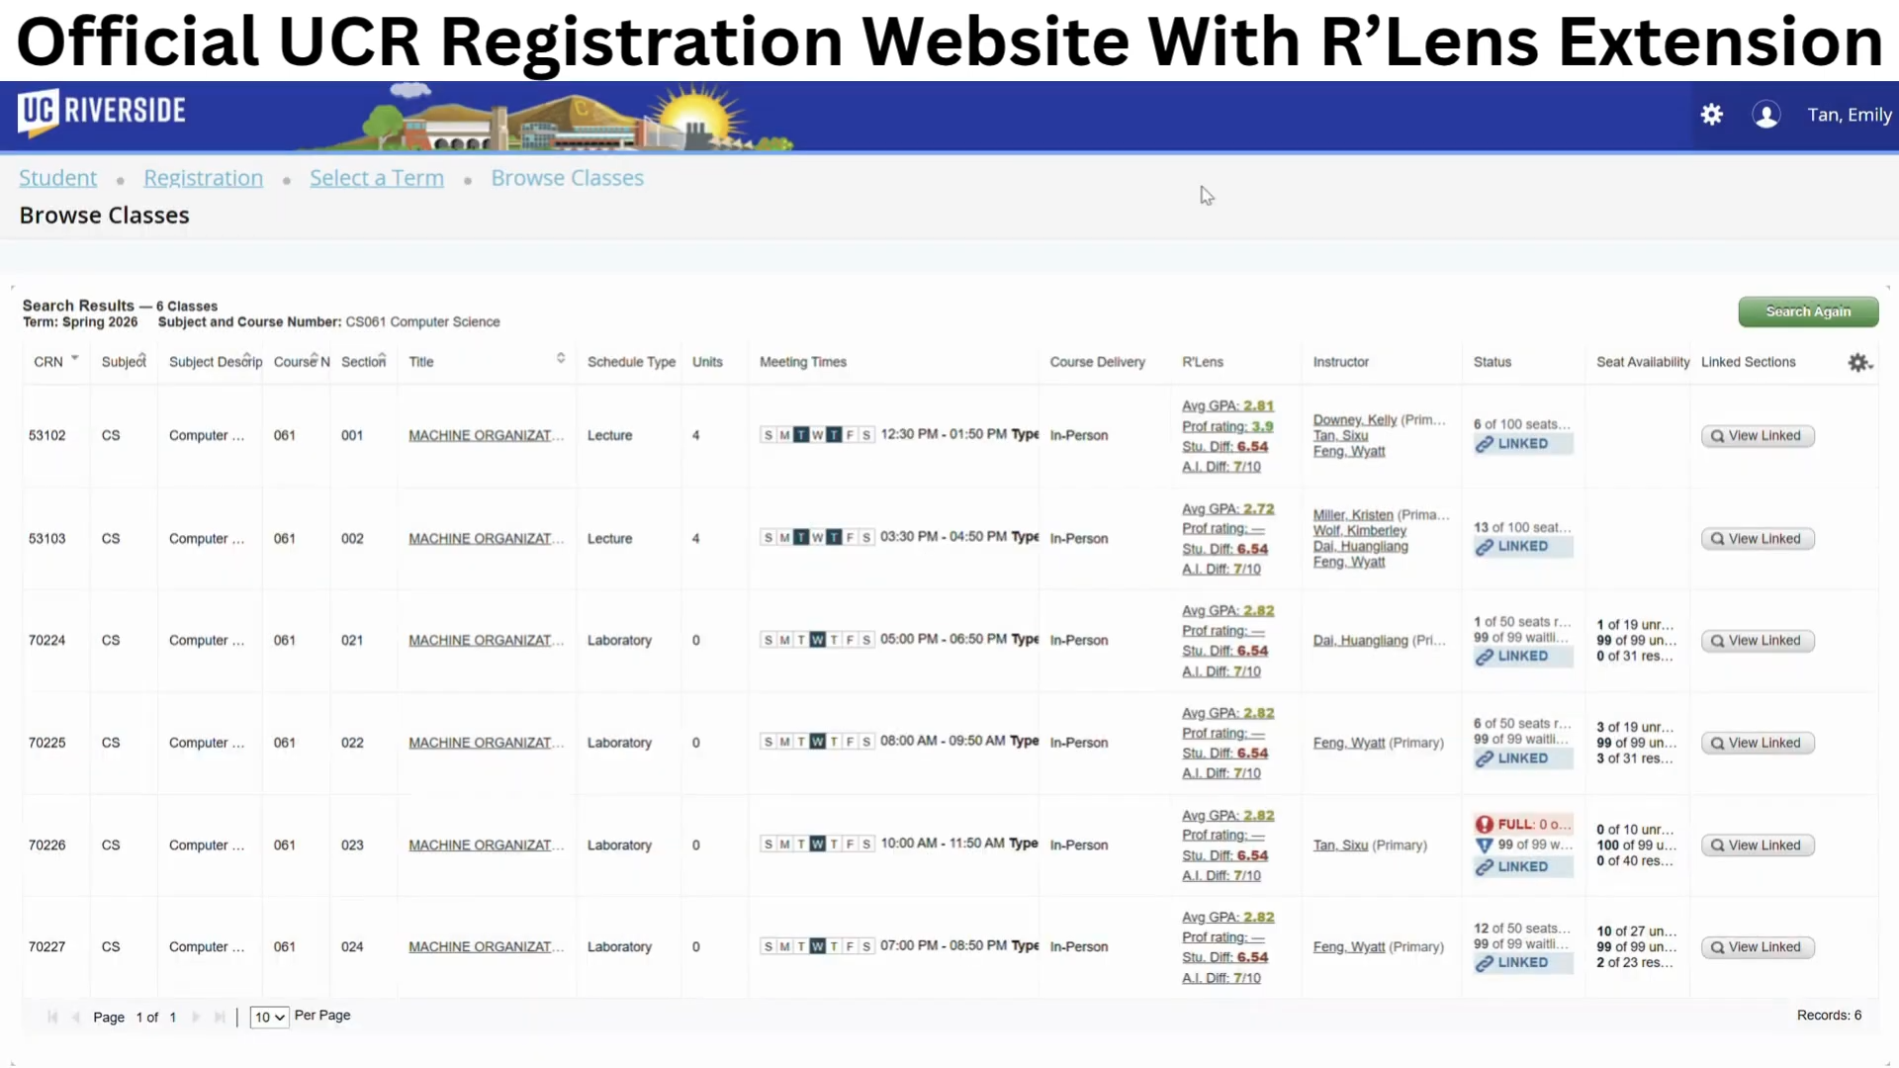Click the Search Again button
This screenshot has width=1899, height=1068.
point(1808,311)
